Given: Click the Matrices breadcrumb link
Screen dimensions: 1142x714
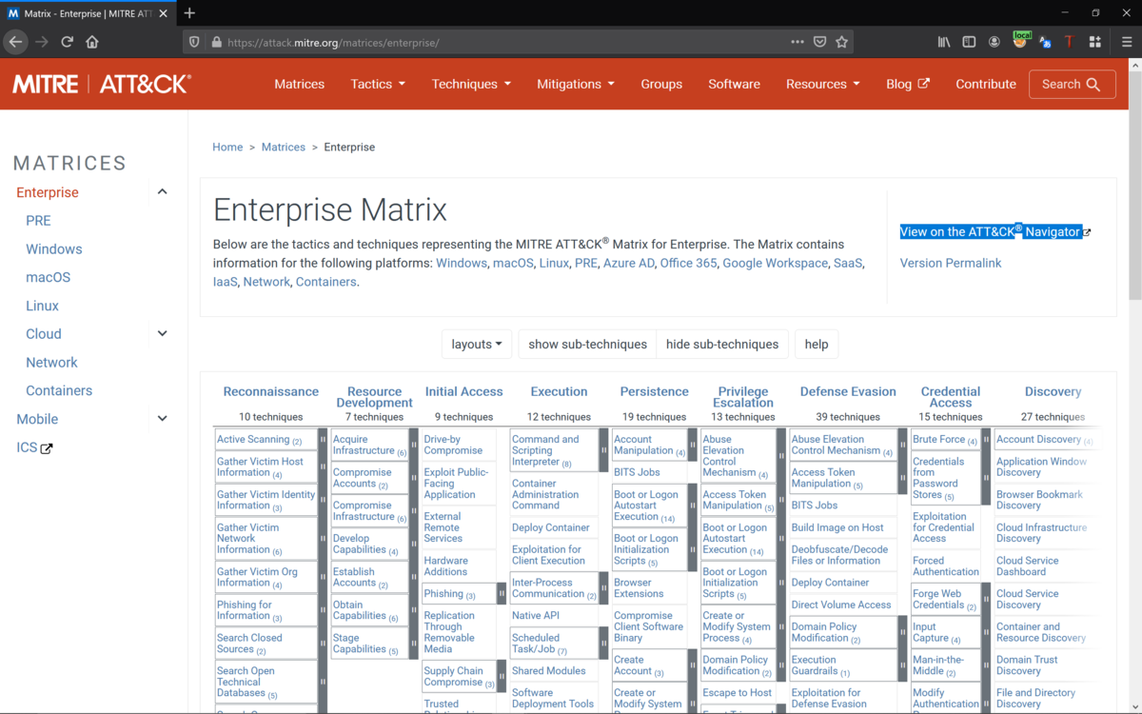Looking at the screenshot, I should pos(284,148).
